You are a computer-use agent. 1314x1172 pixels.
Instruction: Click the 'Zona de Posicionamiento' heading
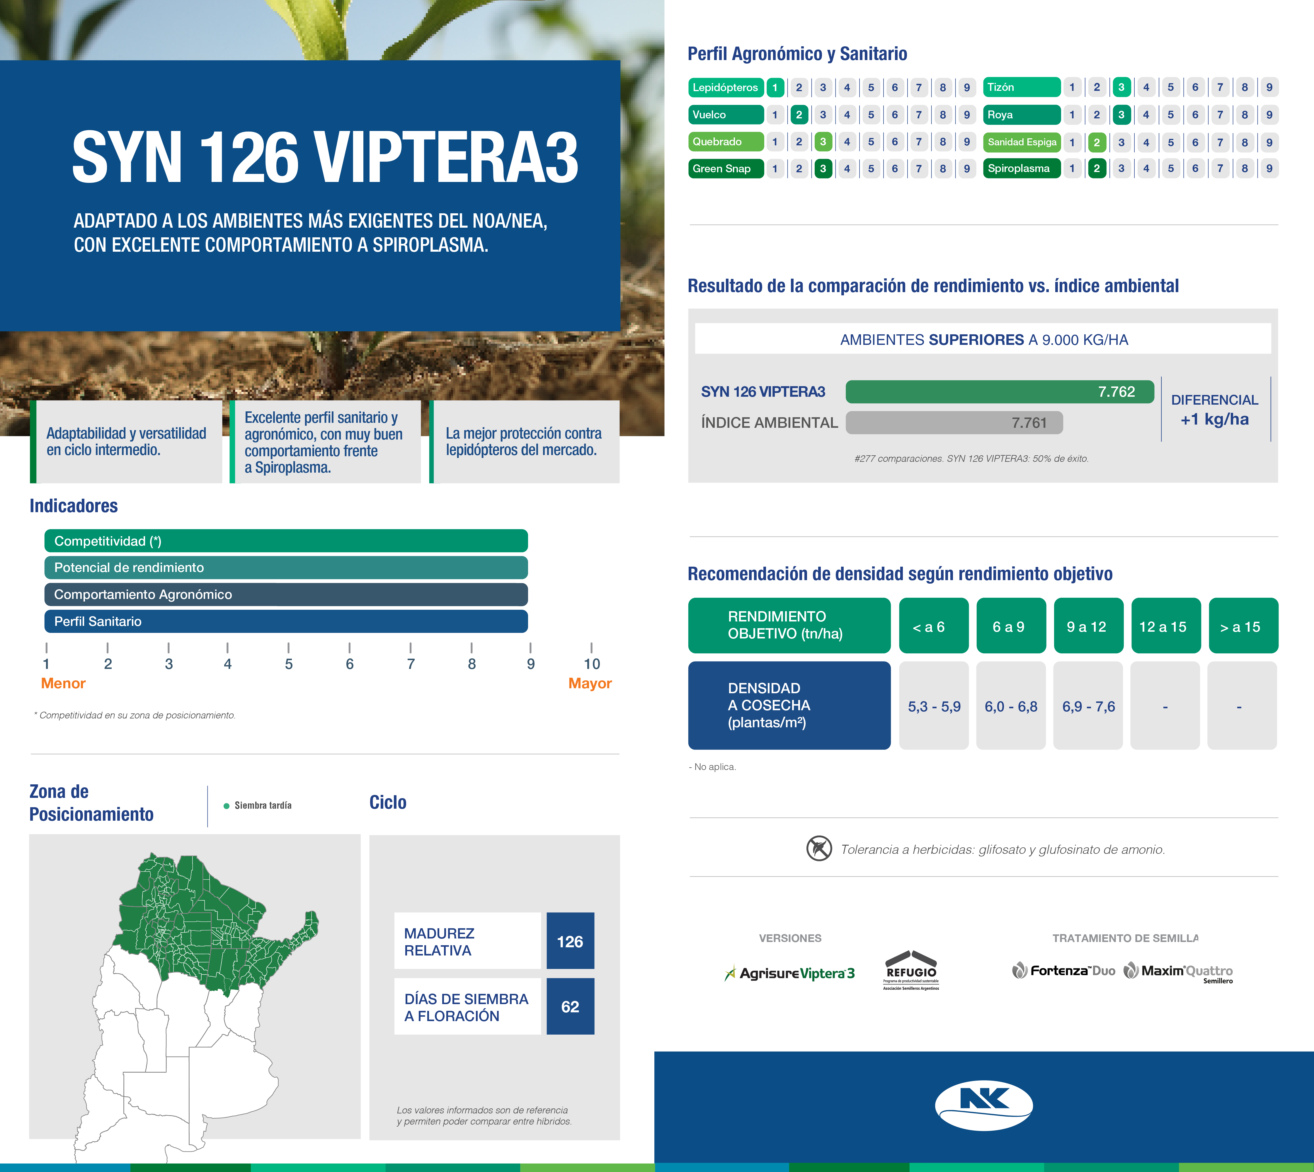click(x=91, y=803)
